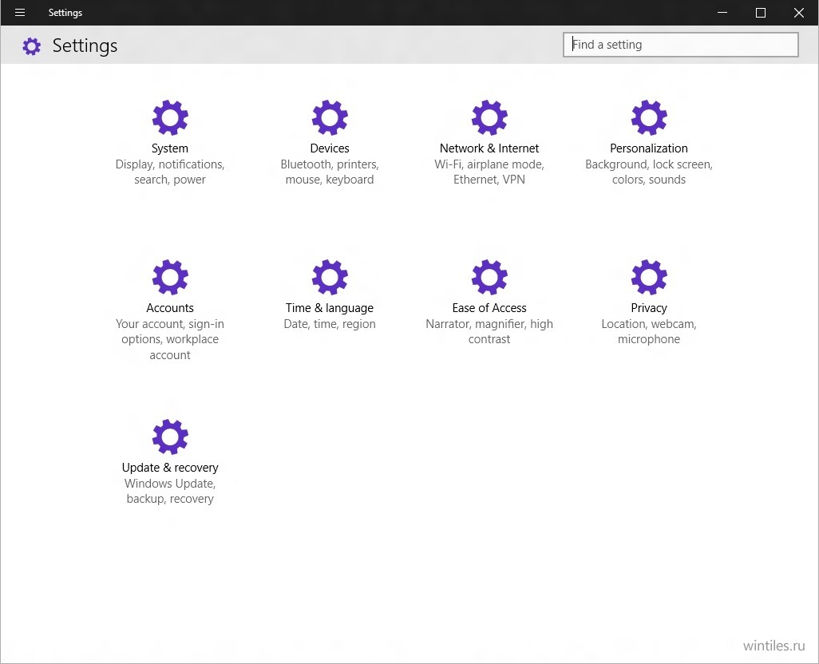Open Update & recovery gear icon
Image resolution: width=819 pixels, height=664 pixels.
(x=170, y=437)
